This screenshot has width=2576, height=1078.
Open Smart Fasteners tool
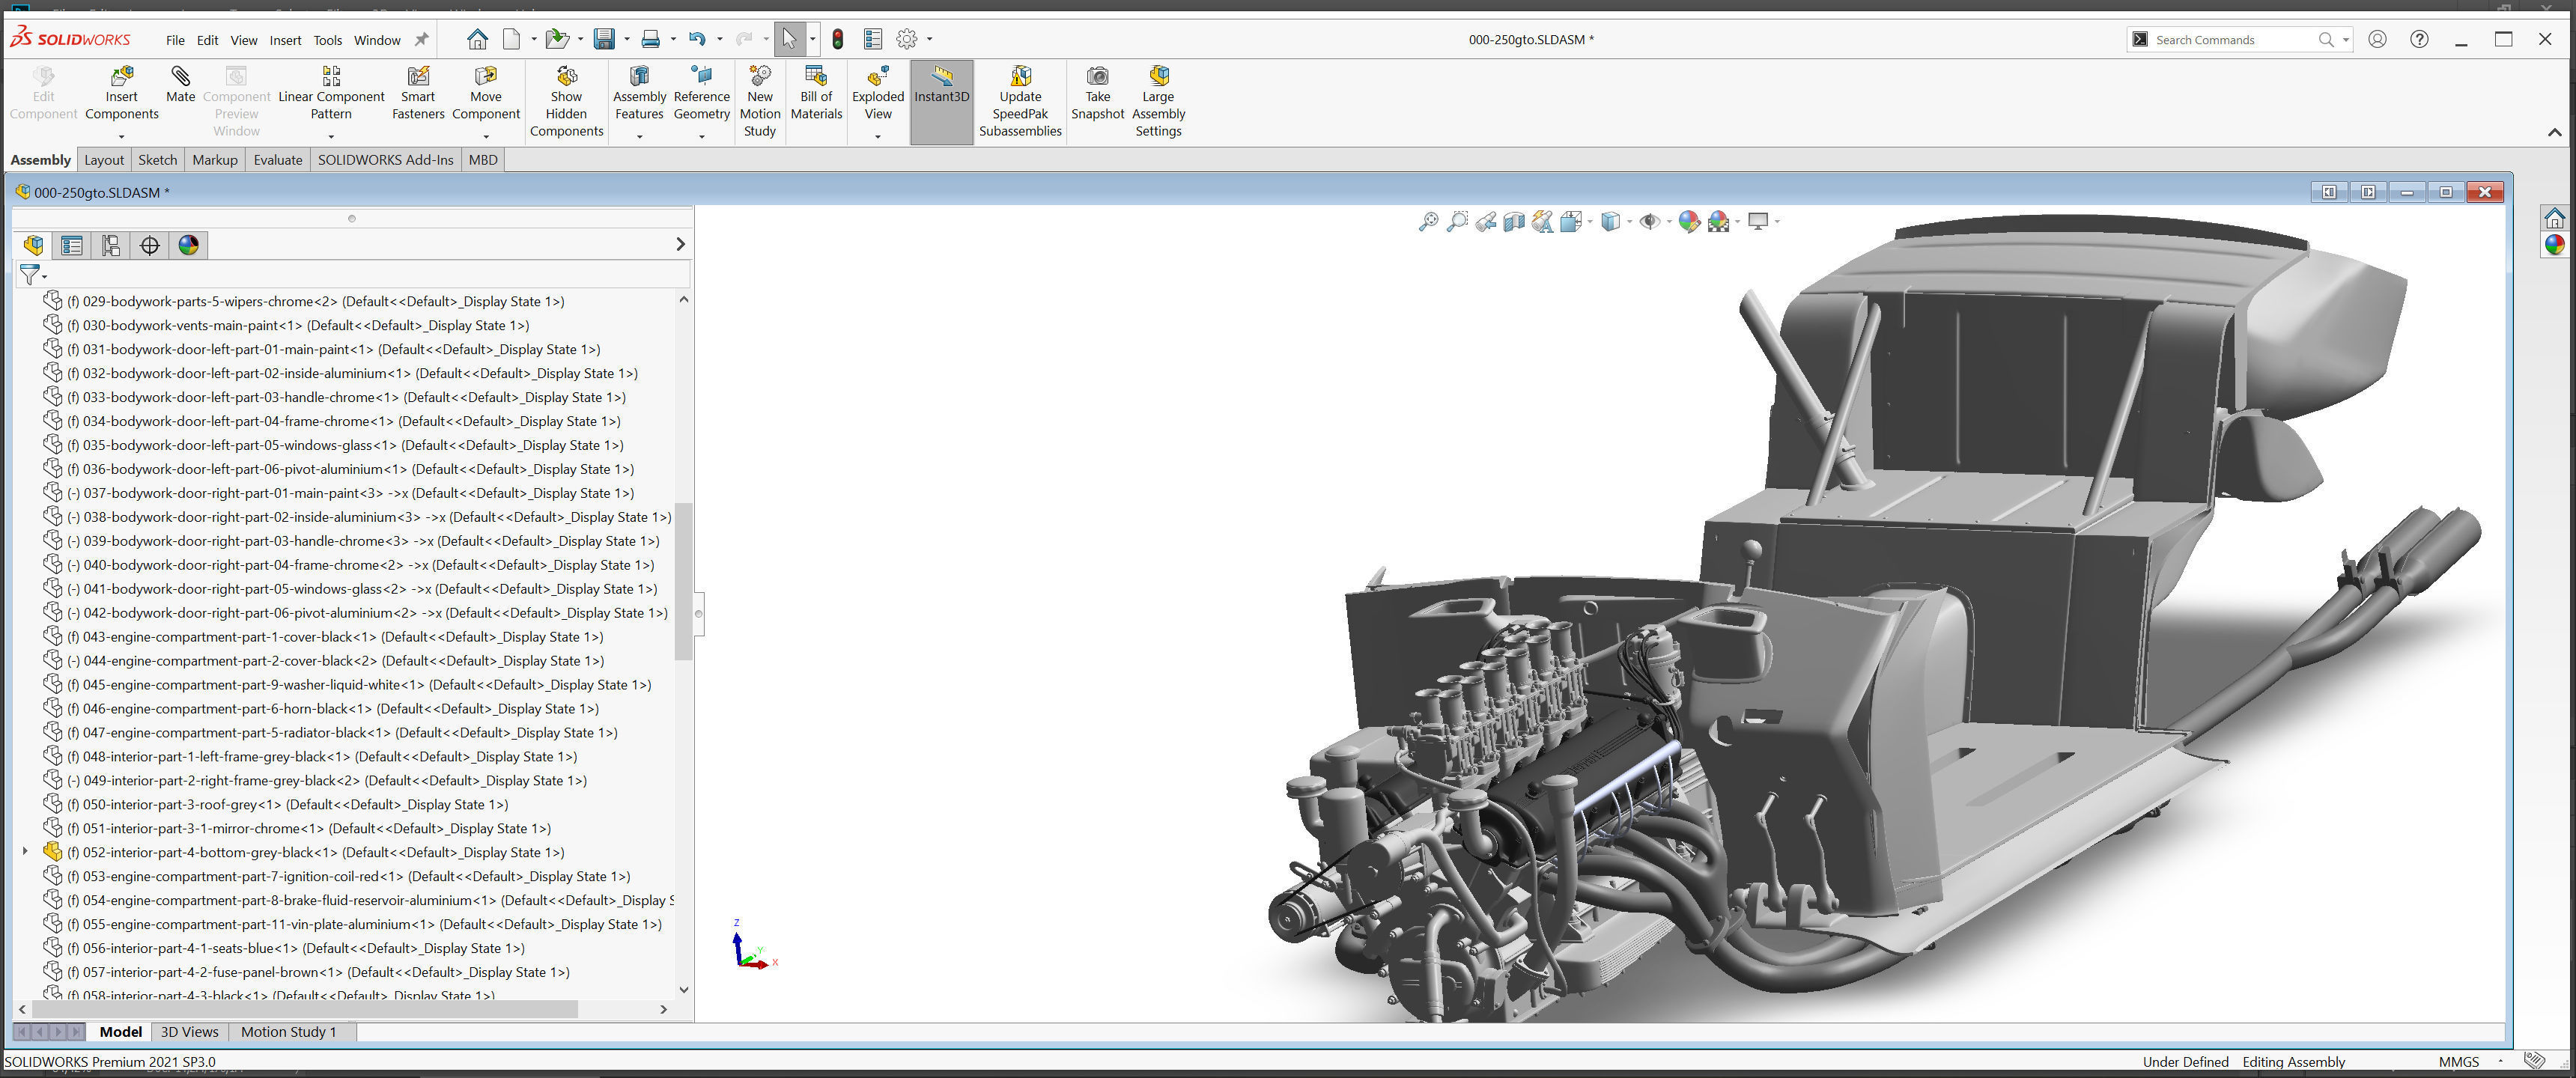[418, 76]
